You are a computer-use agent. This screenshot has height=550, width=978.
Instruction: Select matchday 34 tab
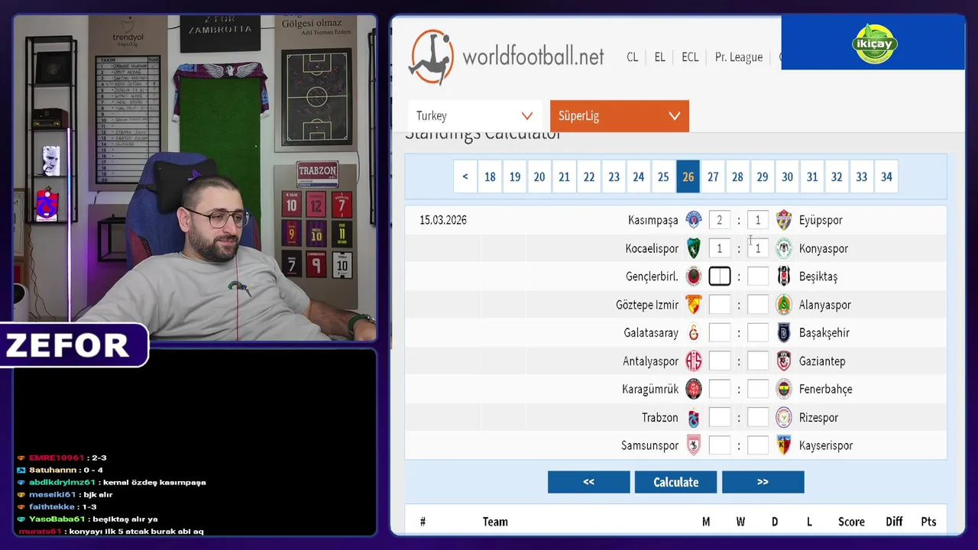pyautogui.click(x=886, y=176)
